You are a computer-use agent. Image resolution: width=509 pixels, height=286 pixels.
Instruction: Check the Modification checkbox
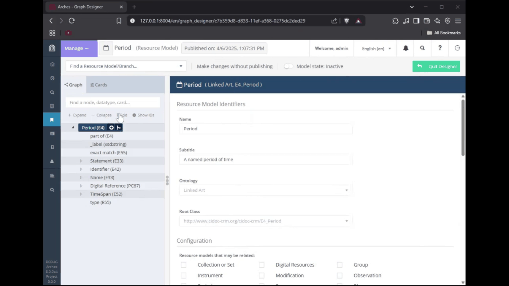[262, 276]
